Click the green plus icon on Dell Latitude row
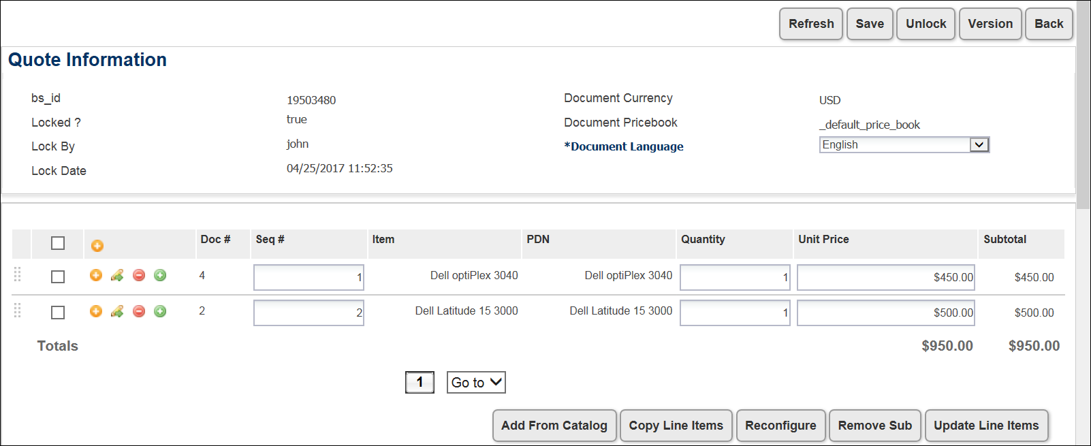1091x446 pixels. 160,311
